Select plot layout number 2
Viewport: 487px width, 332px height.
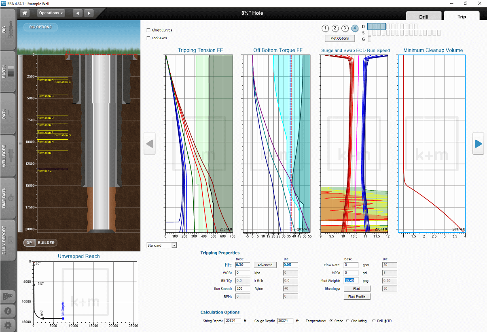(335, 28)
